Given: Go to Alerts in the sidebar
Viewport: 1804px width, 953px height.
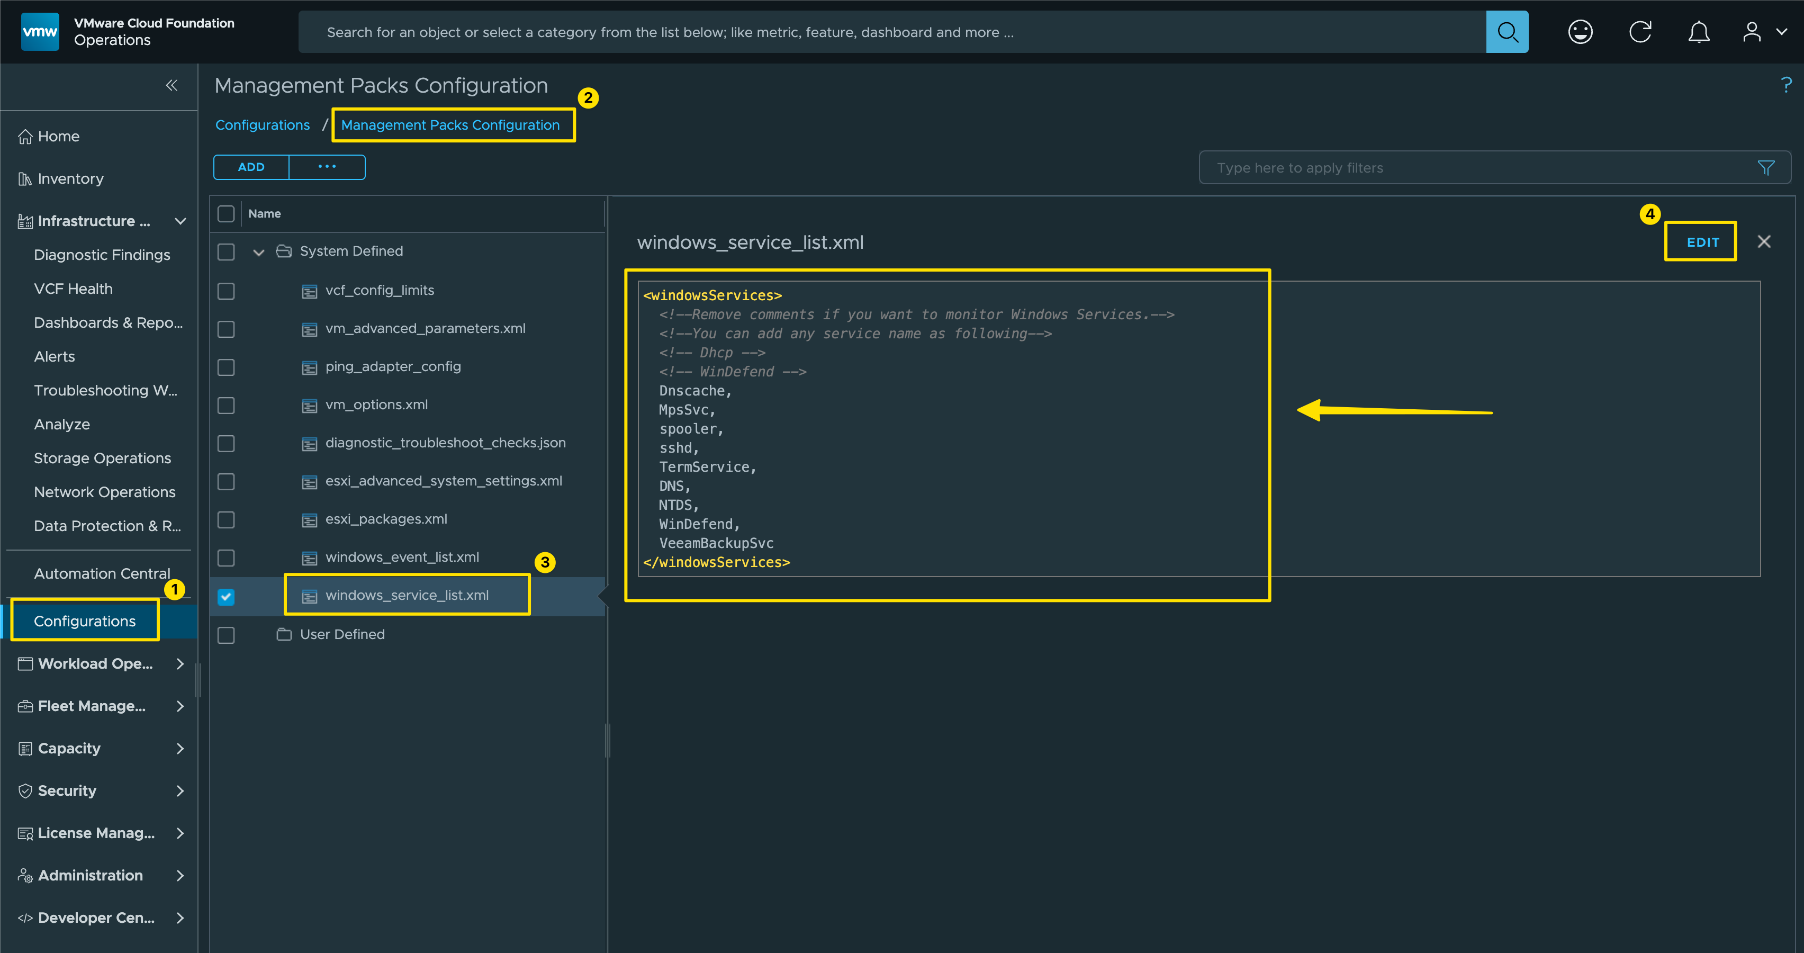Looking at the screenshot, I should coord(55,356).
